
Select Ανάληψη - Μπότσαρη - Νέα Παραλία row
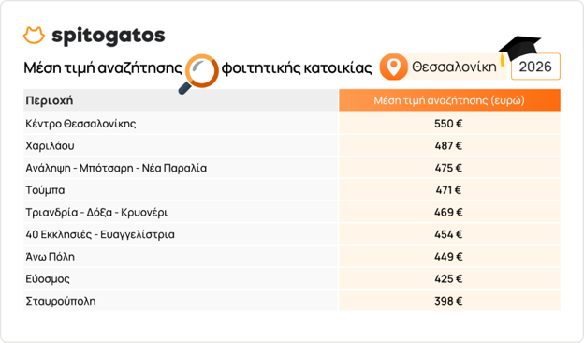(292, 168)
